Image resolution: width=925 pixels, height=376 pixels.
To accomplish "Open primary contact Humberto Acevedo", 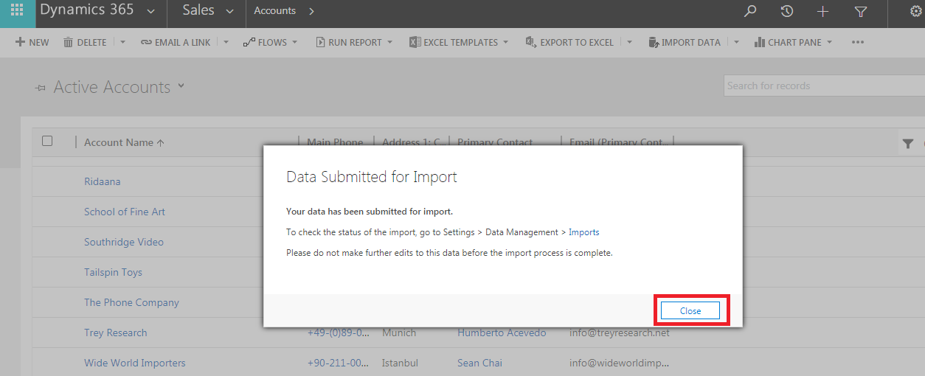I will [502, 333].
